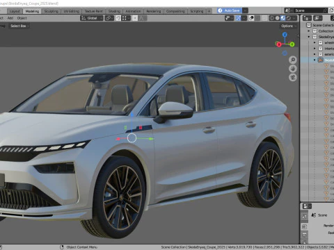334x250 pixels.
Task: Click the interior collection icon
Action: 320,49
